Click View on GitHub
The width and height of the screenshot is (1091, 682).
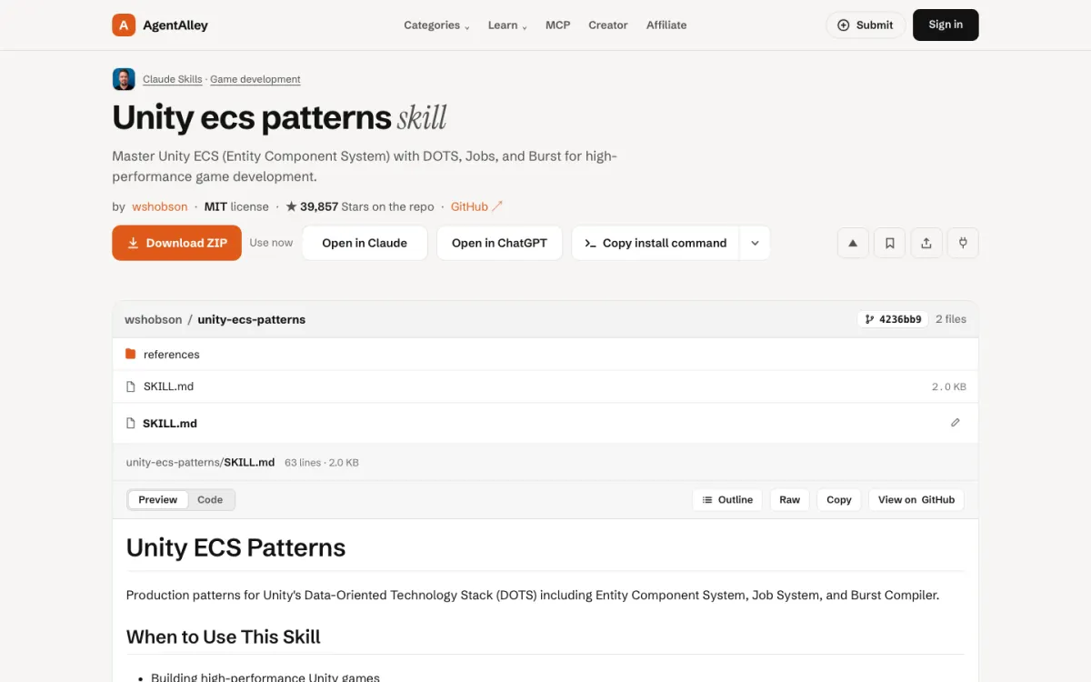916,499
